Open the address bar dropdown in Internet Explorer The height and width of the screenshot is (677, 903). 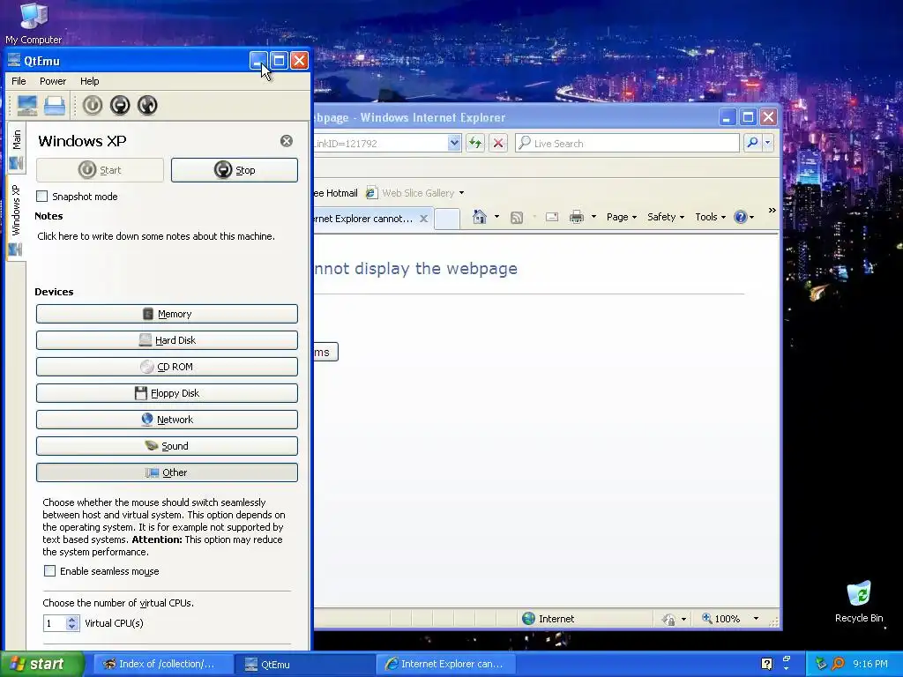[454, 143]
